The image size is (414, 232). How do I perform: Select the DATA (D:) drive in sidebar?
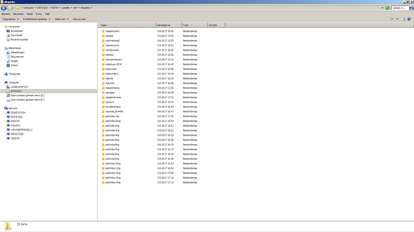click(x=16, y=91)
